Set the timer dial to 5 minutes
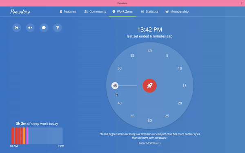 click(x=167, y=55)
